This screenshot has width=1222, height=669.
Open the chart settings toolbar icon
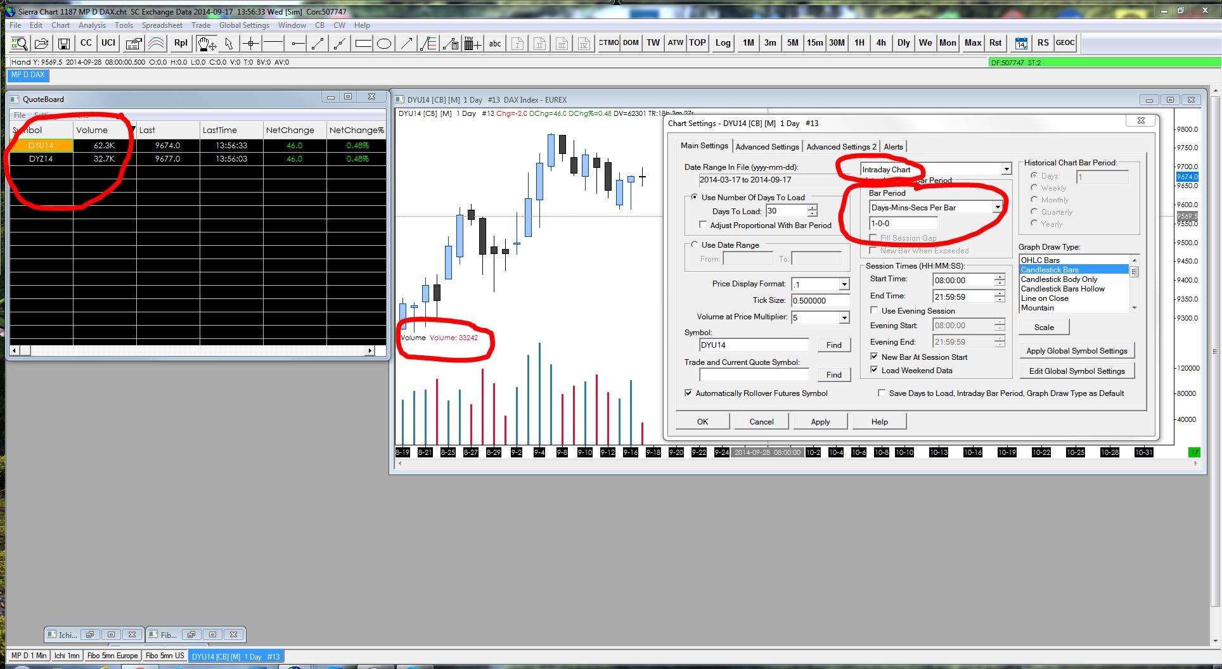click(x=133, y=43)
